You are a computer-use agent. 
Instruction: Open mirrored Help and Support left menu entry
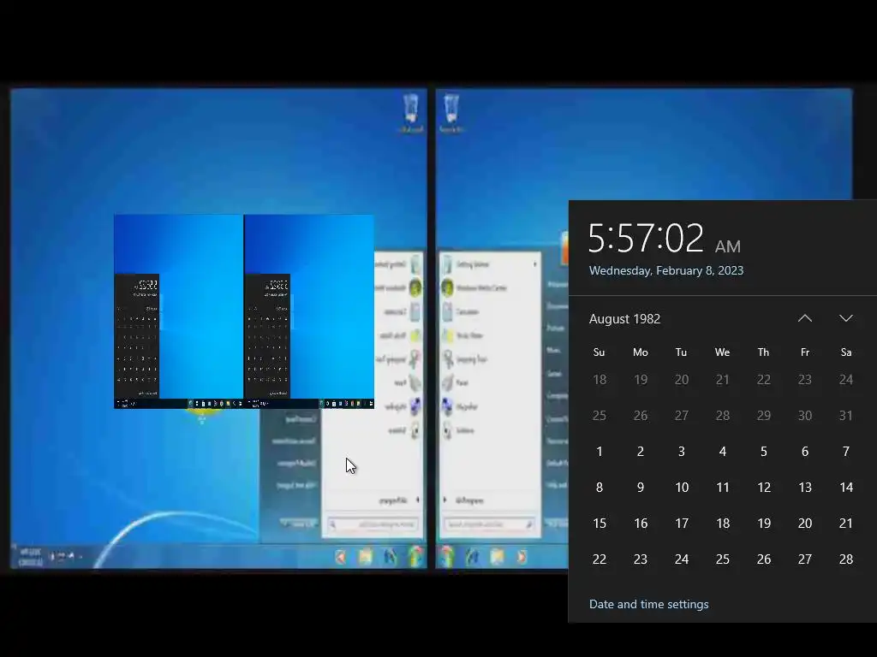296,486
